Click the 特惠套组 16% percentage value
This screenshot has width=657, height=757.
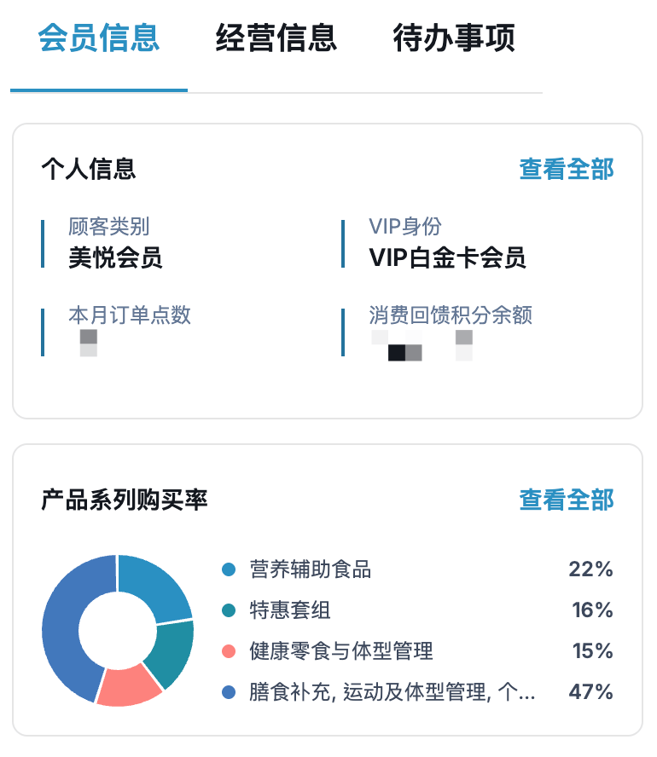click(x=592, y=610)
